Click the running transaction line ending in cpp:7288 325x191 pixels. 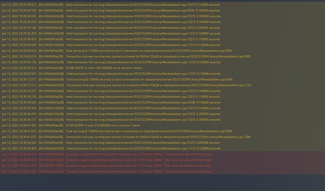pos(162,137)
